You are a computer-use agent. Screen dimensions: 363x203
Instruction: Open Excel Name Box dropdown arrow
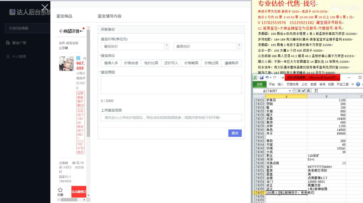pyautogui.click(x=290, y=91)
